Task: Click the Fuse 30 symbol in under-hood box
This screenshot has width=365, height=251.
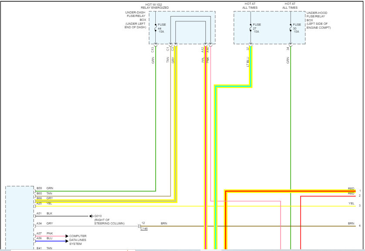Action: pyautogui.click(x=291, y=27)
